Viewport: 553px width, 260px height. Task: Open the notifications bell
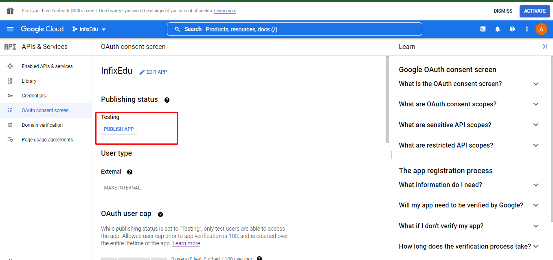point(498,29)
